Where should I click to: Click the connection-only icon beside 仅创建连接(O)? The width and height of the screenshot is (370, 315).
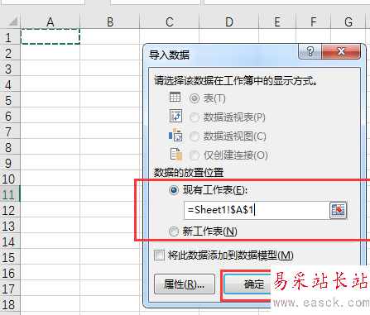coord(176,154)
